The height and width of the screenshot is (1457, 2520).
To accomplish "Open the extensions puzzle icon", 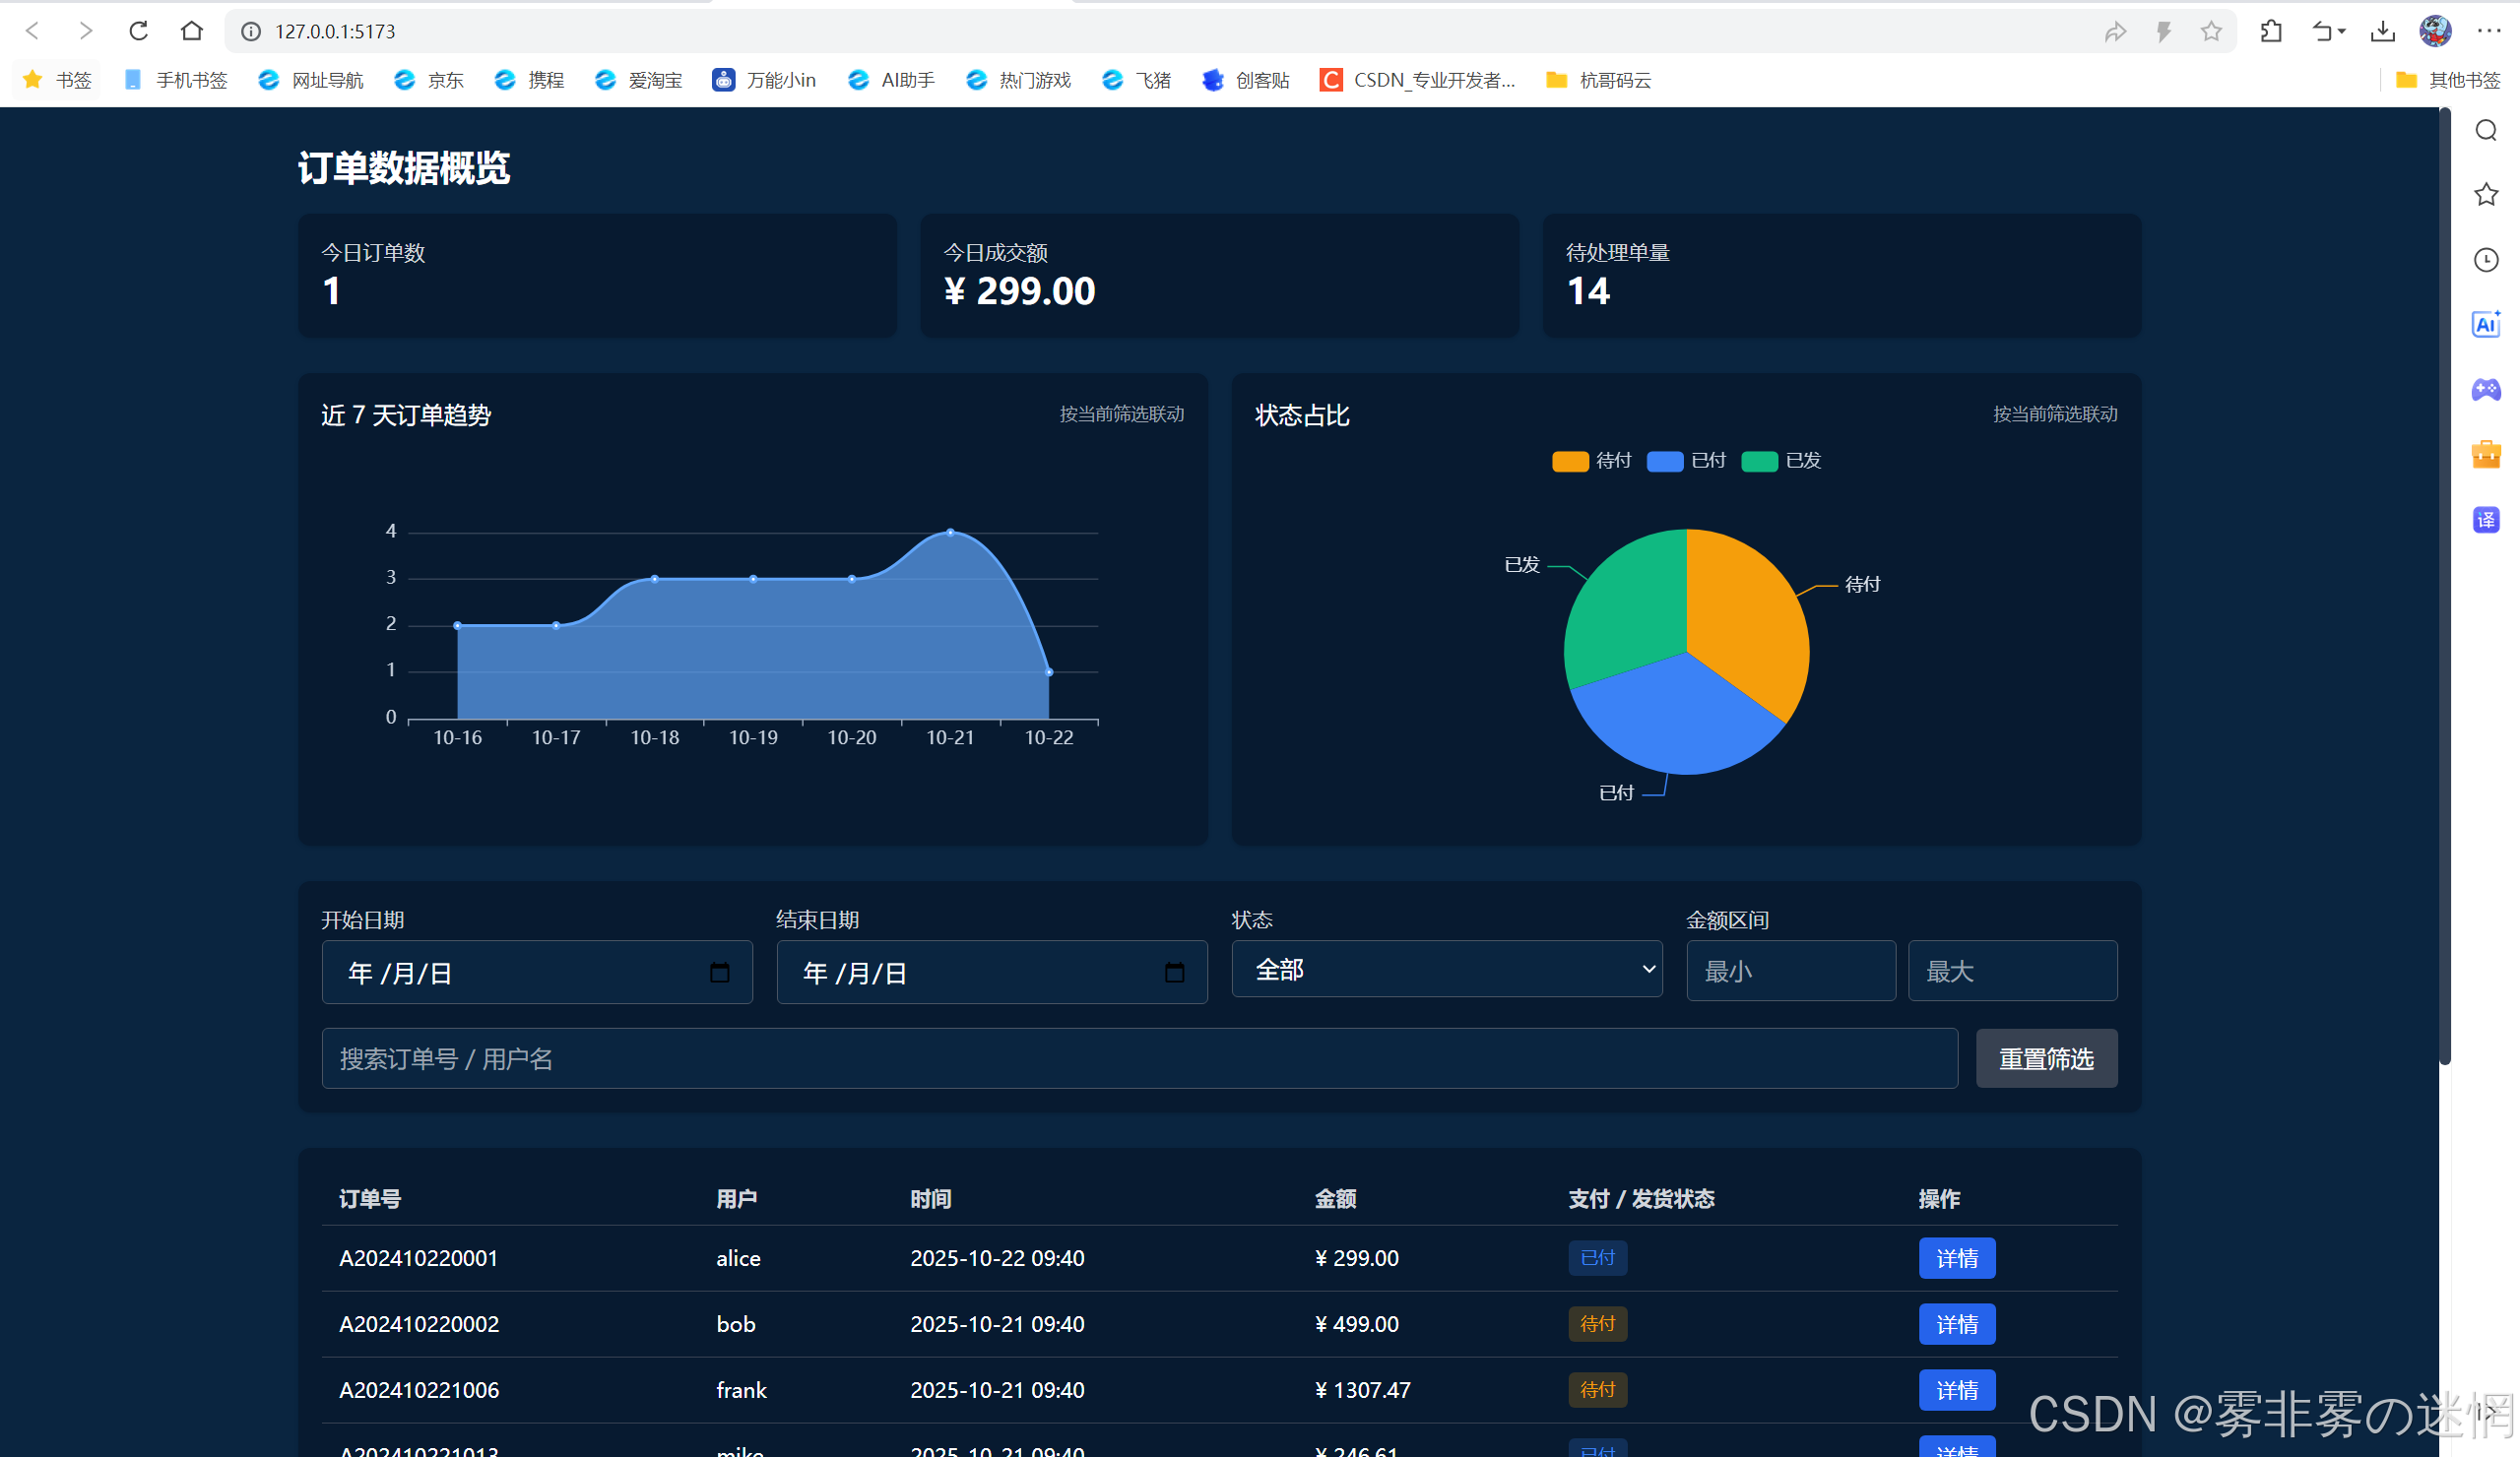I will coord(2270,31).
